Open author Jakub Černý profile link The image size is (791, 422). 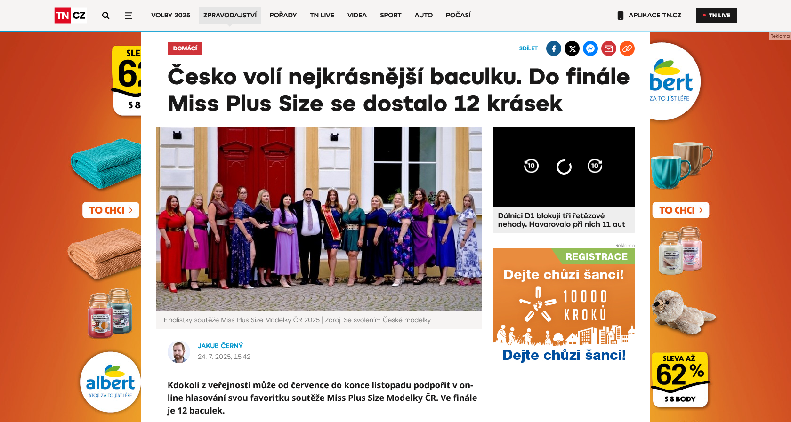(220, 346)
